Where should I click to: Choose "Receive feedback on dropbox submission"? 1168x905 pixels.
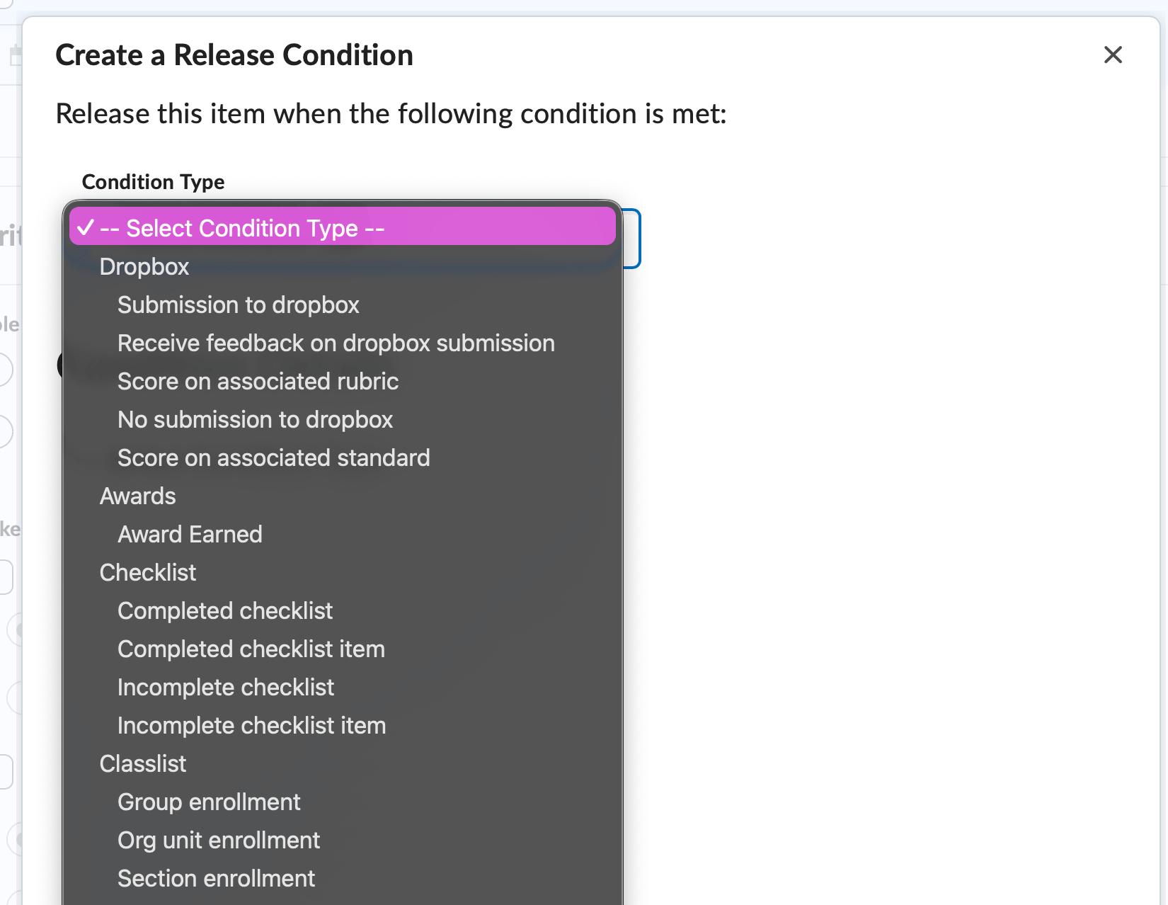[x=336, y=343]
